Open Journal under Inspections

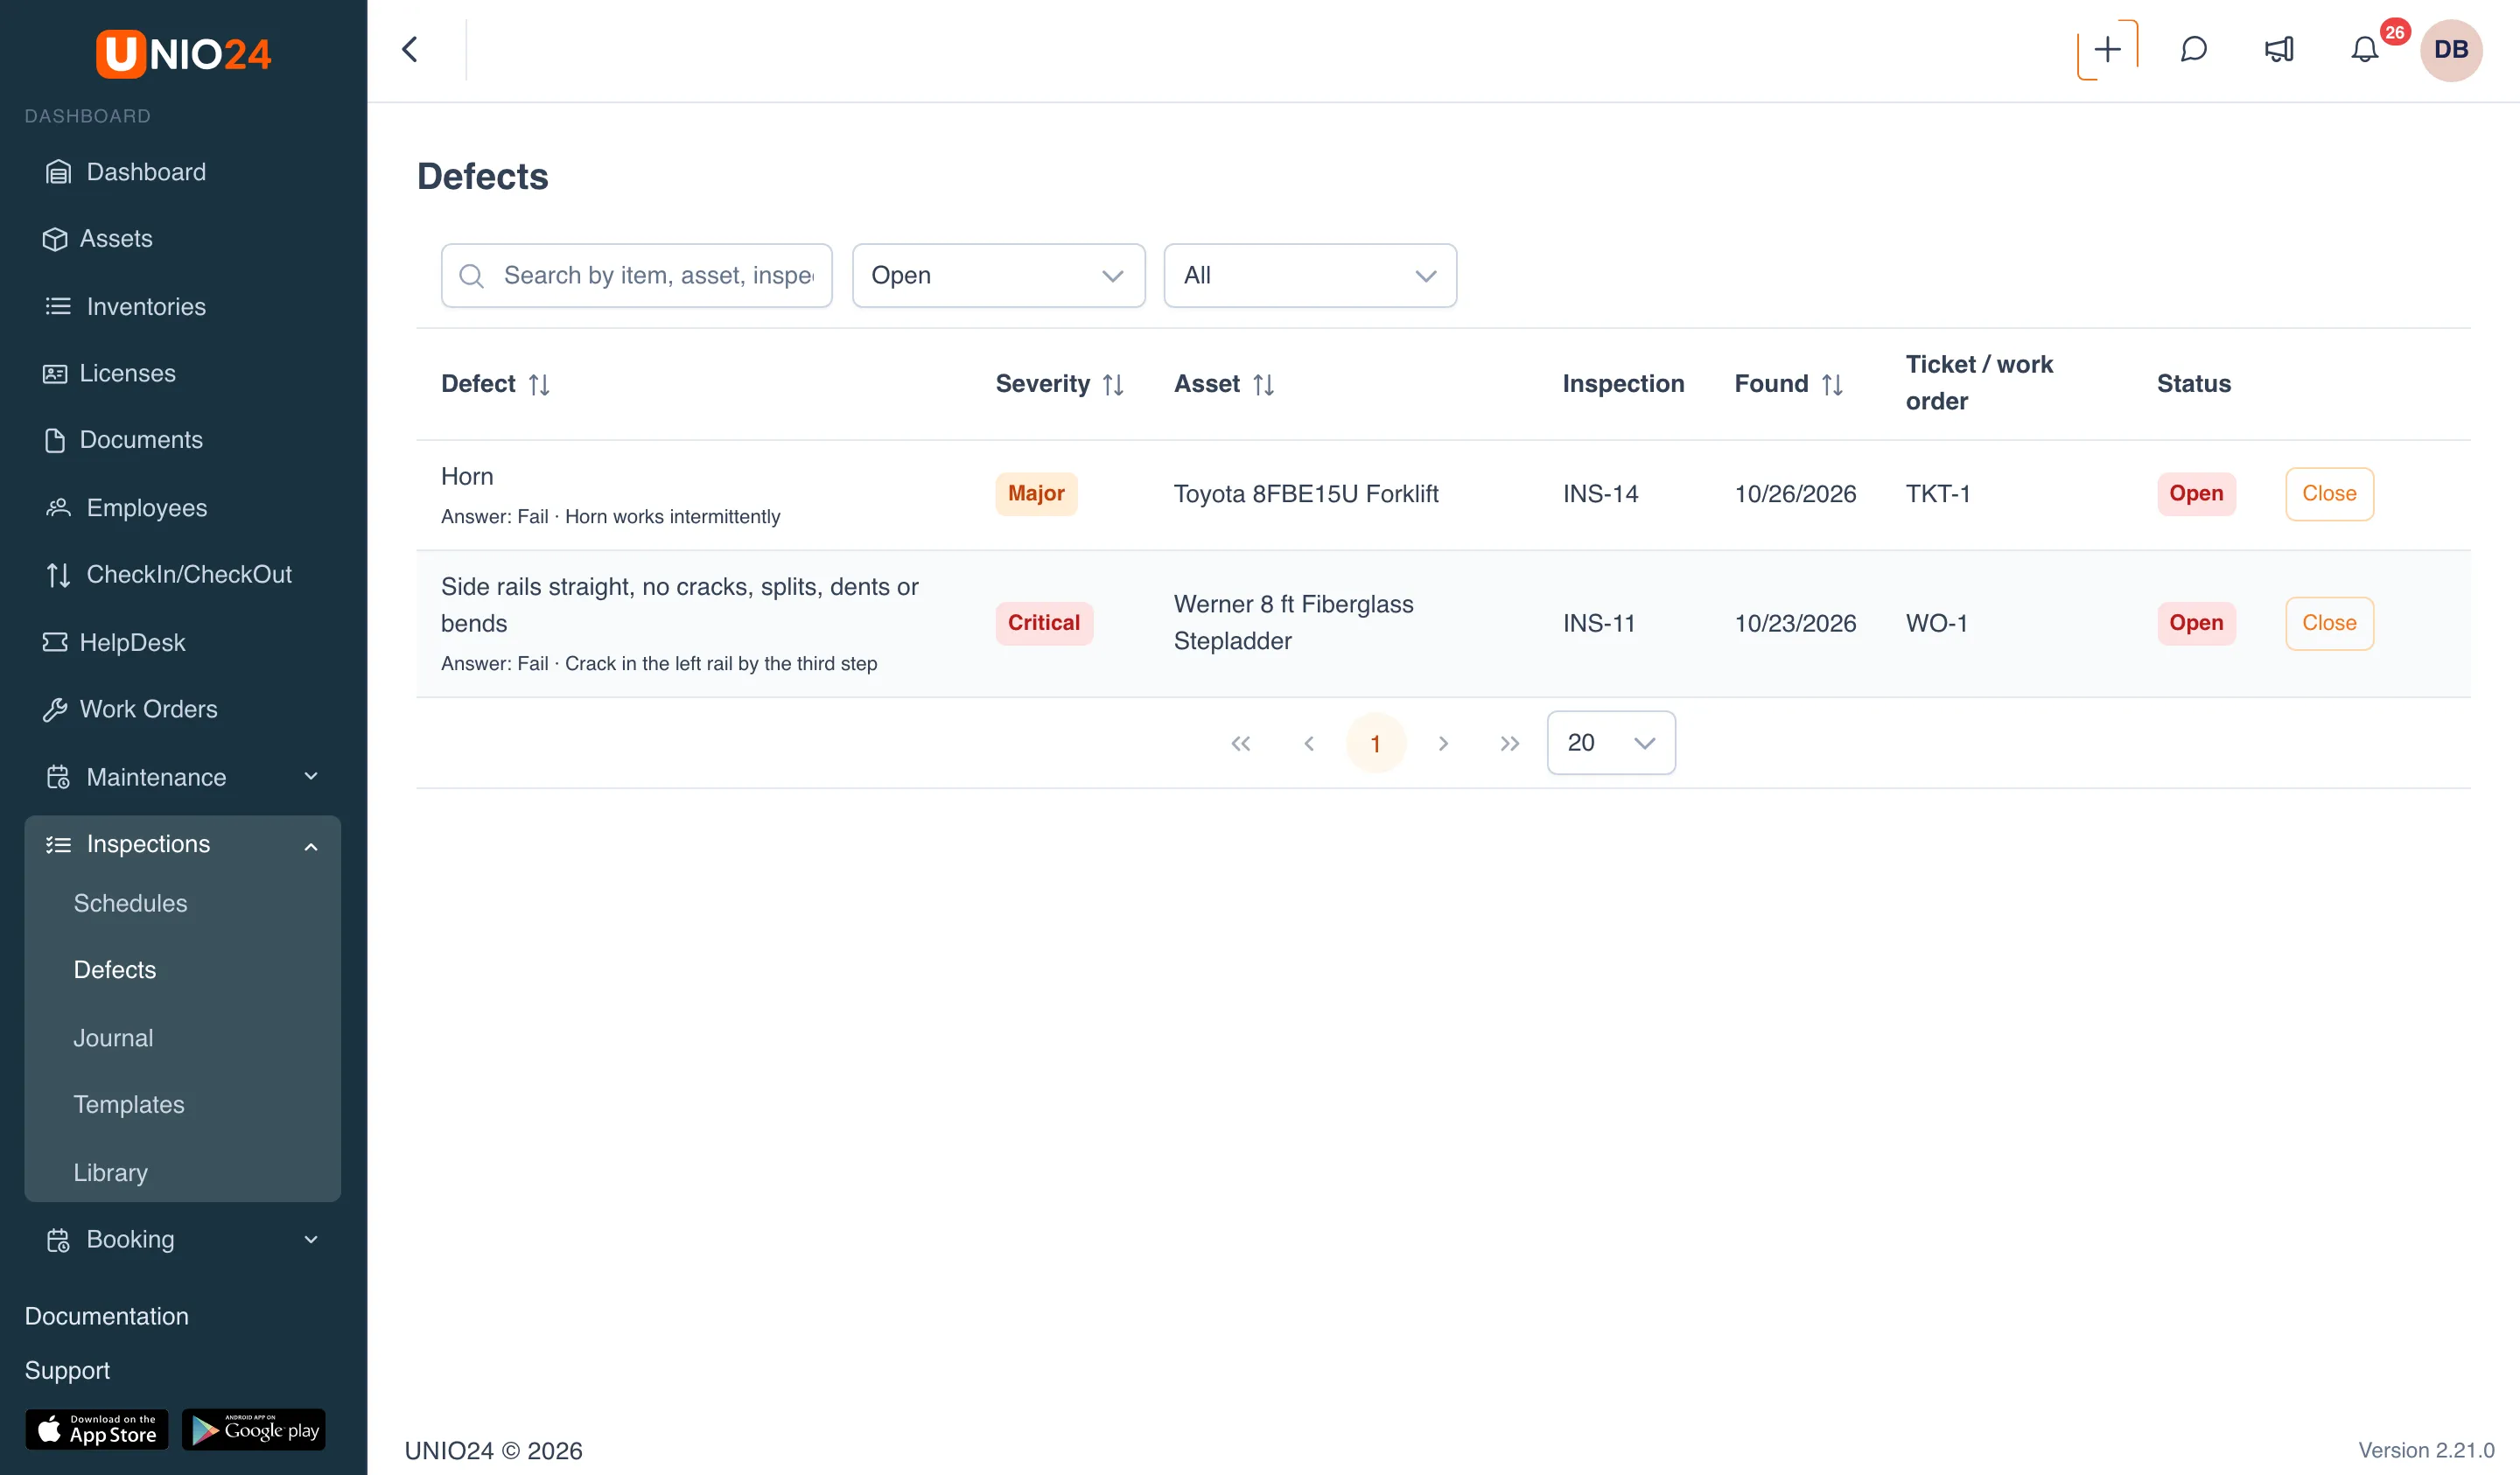pos(113,1038)
